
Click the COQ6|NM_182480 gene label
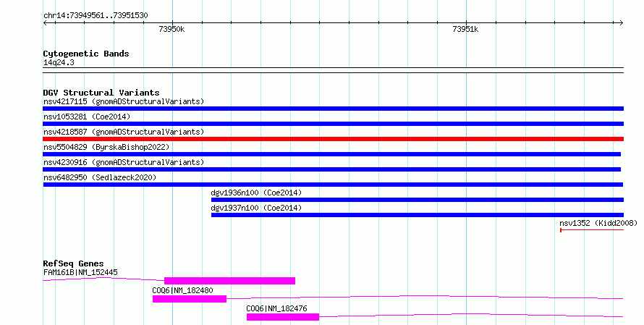(x=182, y=290)
